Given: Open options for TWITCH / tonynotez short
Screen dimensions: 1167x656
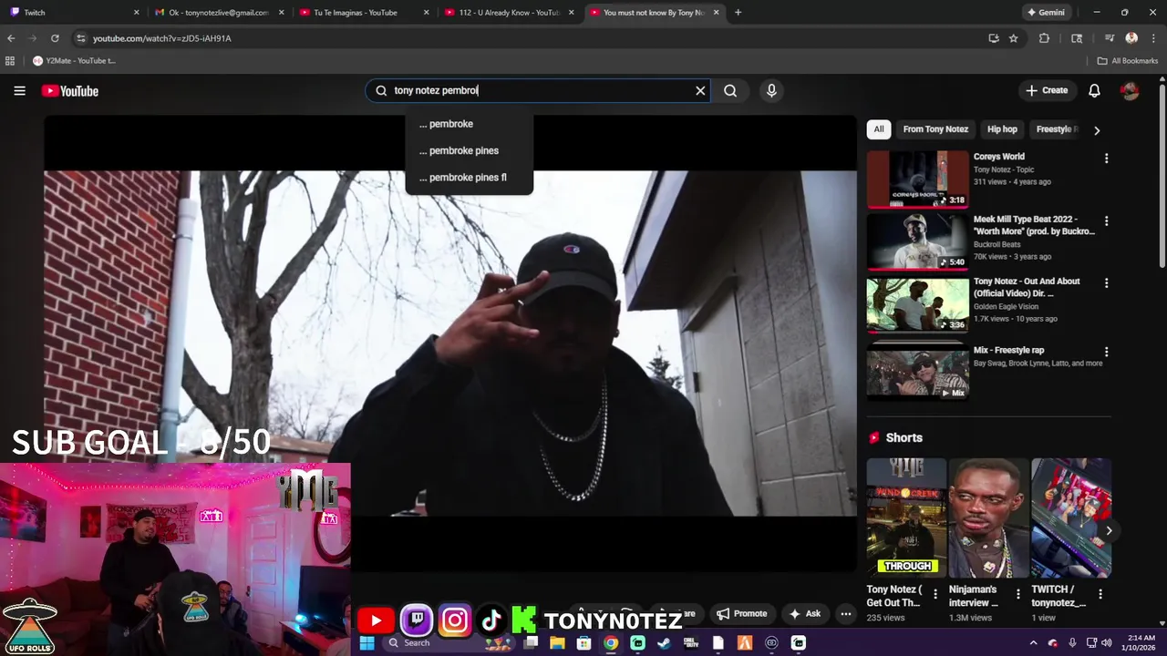Looking at the screenshot, I should point(1100,594).
